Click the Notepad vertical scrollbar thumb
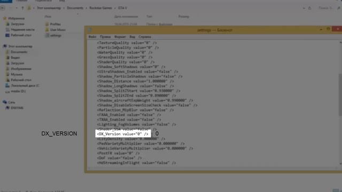Image resolution: width=342 pixels, height=192 pixels. [x=340, y=95]
